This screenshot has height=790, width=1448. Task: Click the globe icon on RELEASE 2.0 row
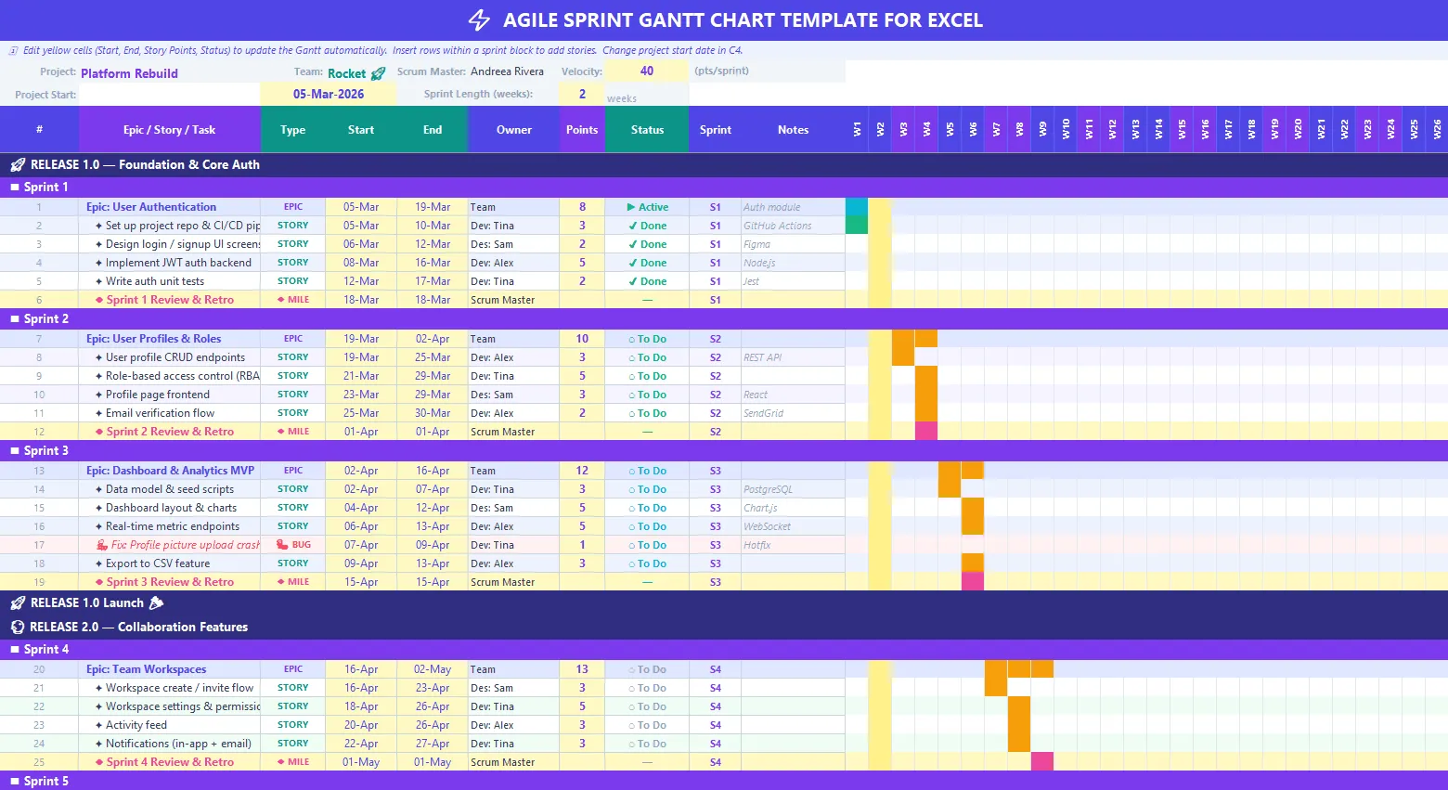pyautogui.click(x=17, y=627)
